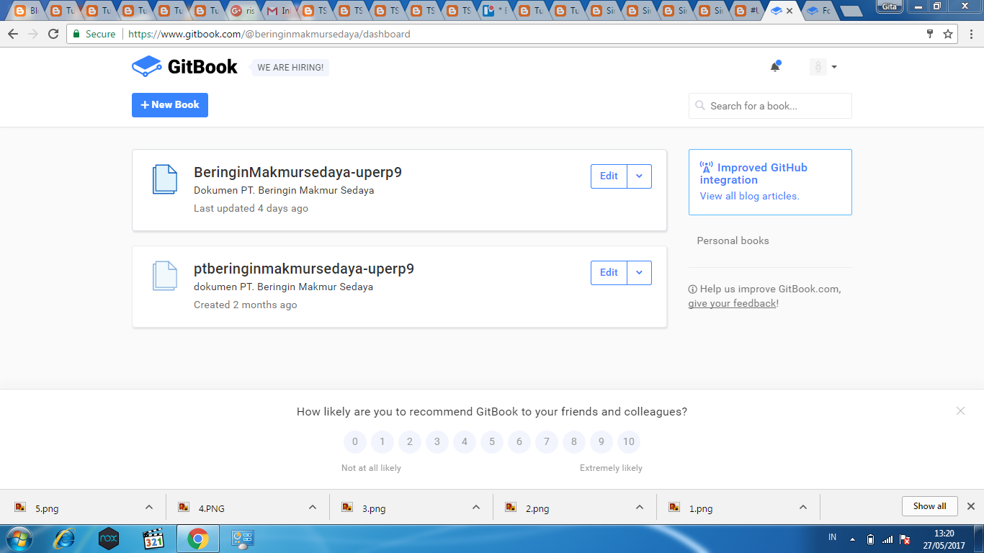Rate likelihood 7

[x=547, y=441]
